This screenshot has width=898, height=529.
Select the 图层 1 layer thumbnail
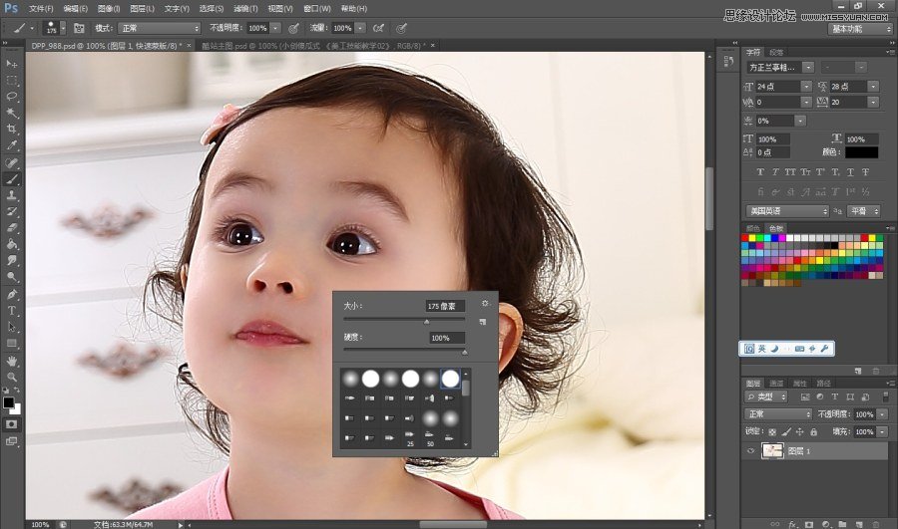pos(772,450)
